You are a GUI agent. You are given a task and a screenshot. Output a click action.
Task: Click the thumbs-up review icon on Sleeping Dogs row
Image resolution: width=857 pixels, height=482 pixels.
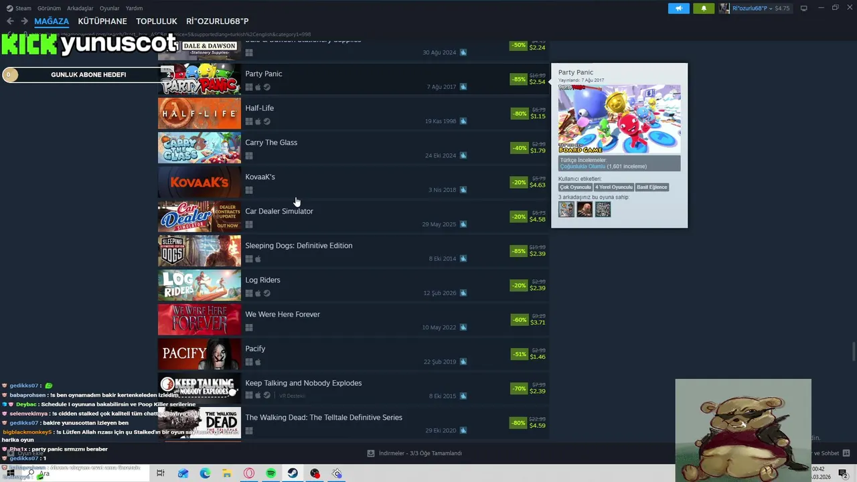(463, 258)
